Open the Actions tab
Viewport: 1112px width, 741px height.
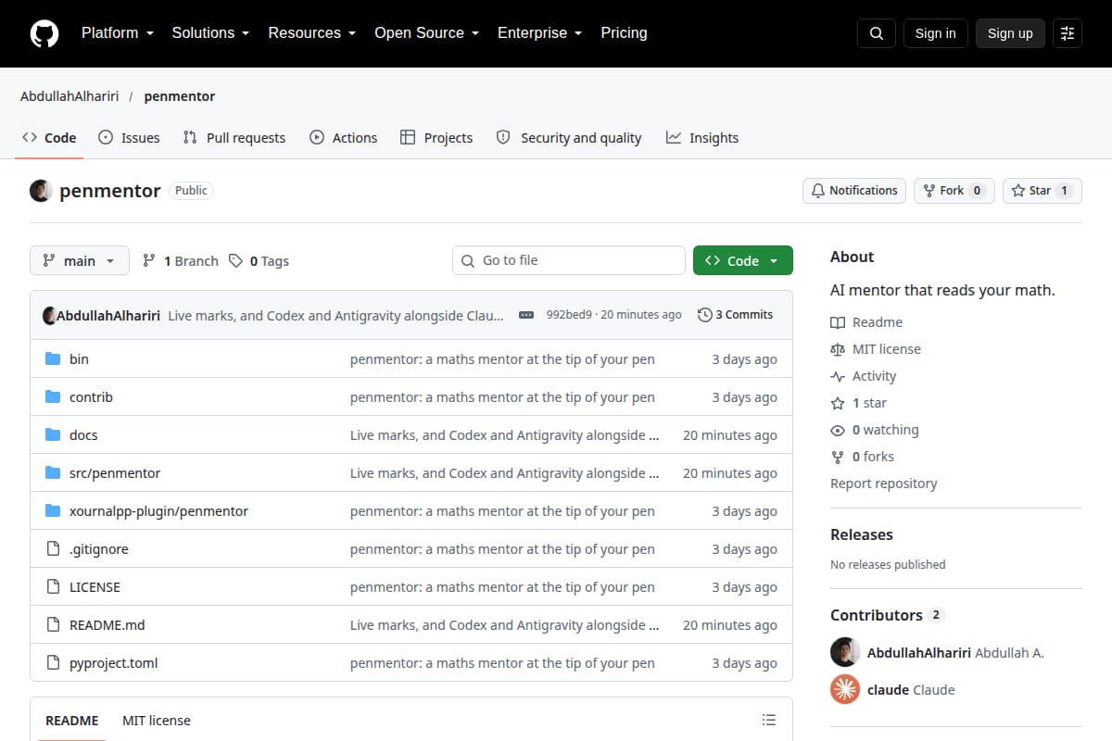pyautogui.click(x=343, y=138)
